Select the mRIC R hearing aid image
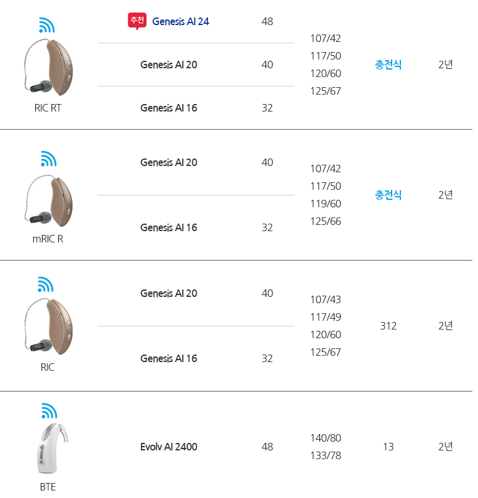Image resolution: width=478 pixels, height=498 pixels. click(49, 201)
